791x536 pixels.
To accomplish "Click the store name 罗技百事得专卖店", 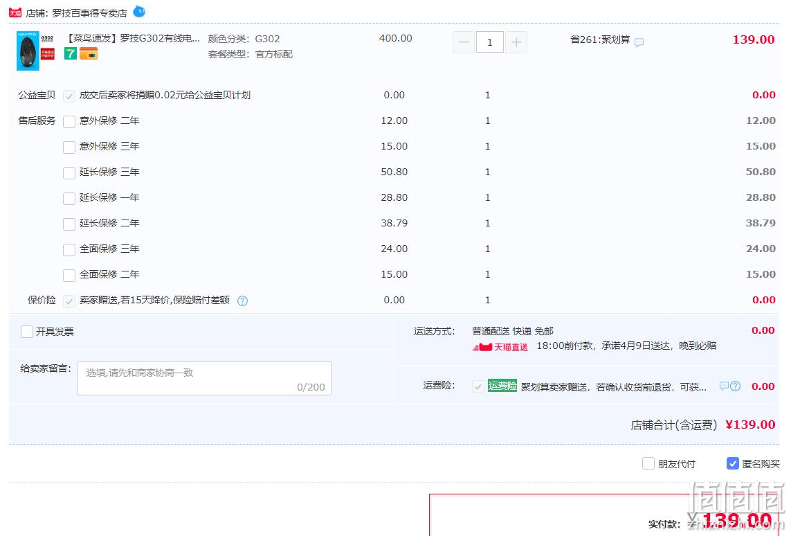I will point(89,13).
